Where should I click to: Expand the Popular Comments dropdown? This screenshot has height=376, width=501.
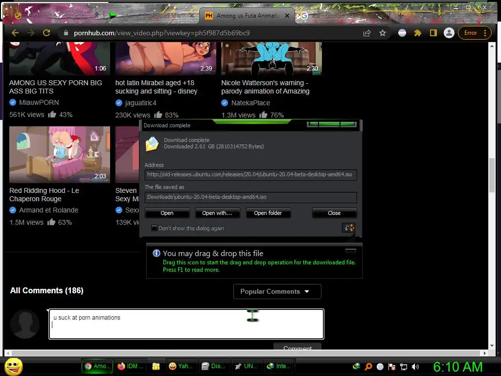[277, 292]
